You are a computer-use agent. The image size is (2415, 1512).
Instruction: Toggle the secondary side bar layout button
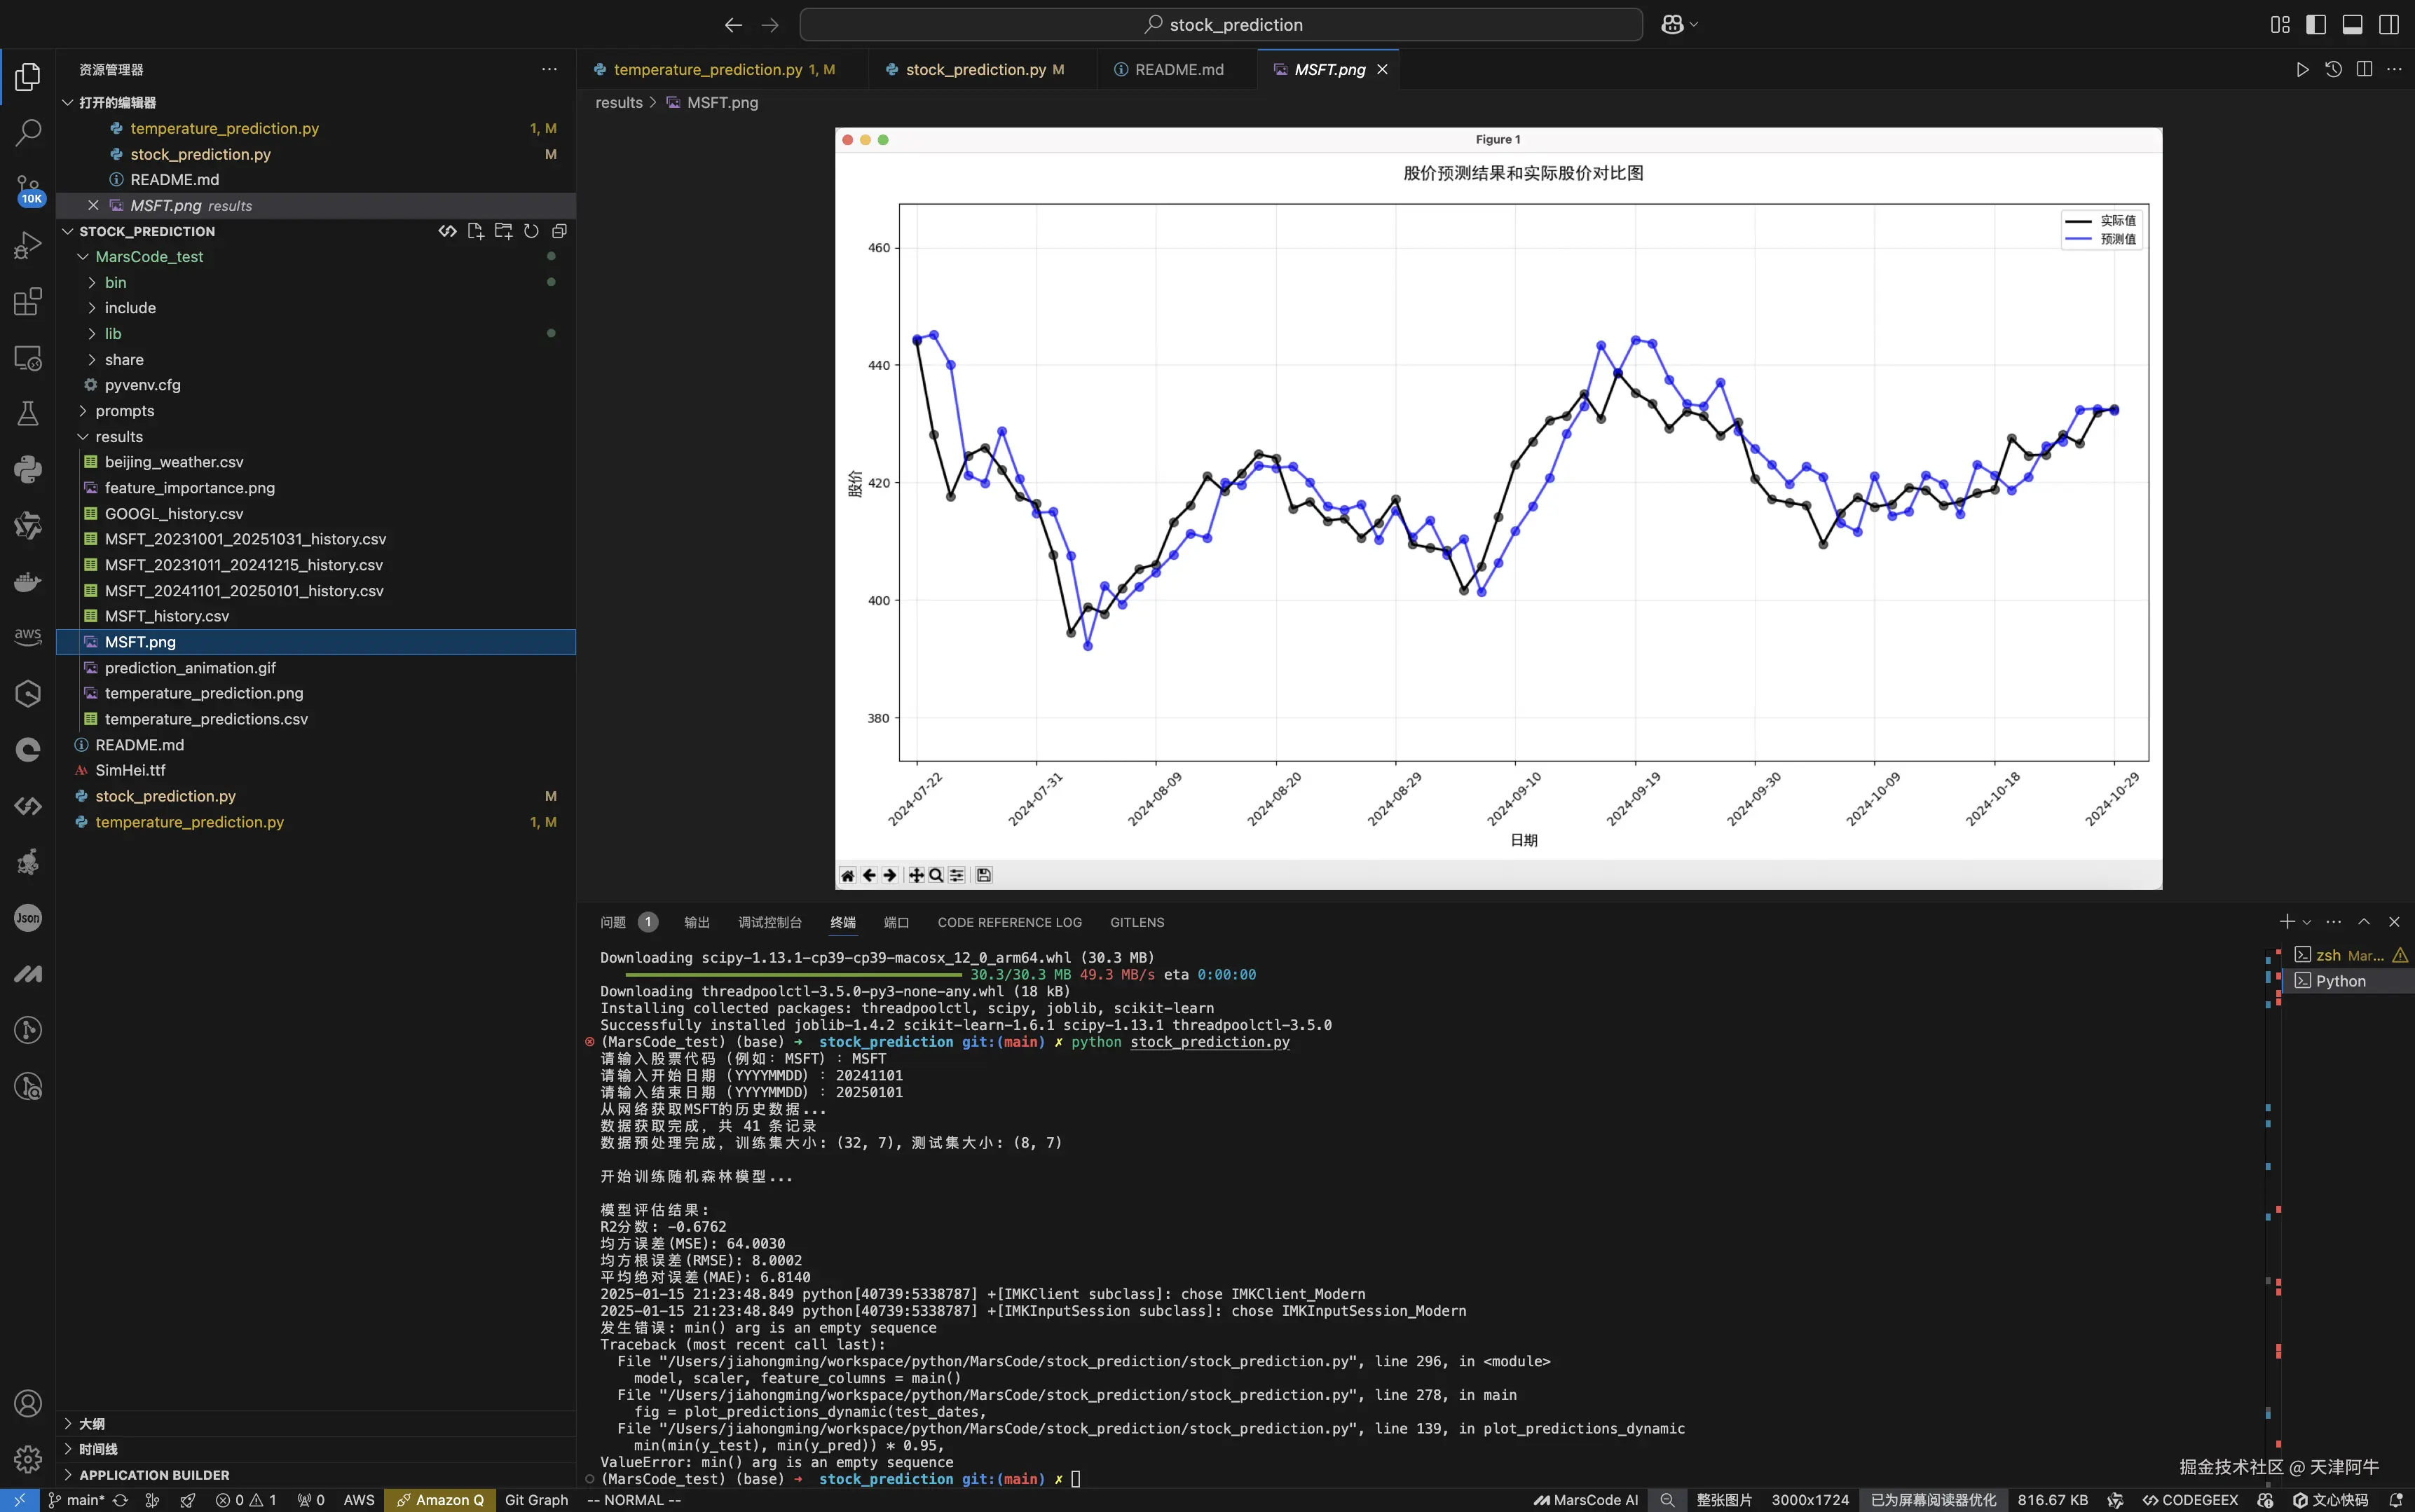2389,25
